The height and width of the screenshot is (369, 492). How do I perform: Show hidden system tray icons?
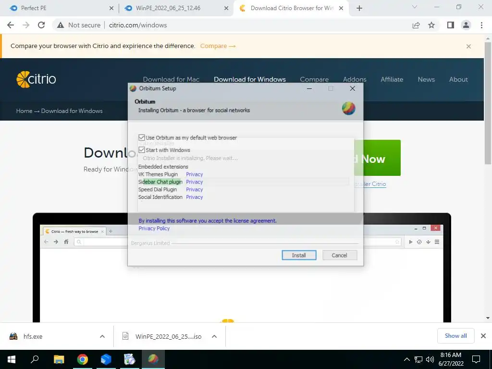click(406, 359)
